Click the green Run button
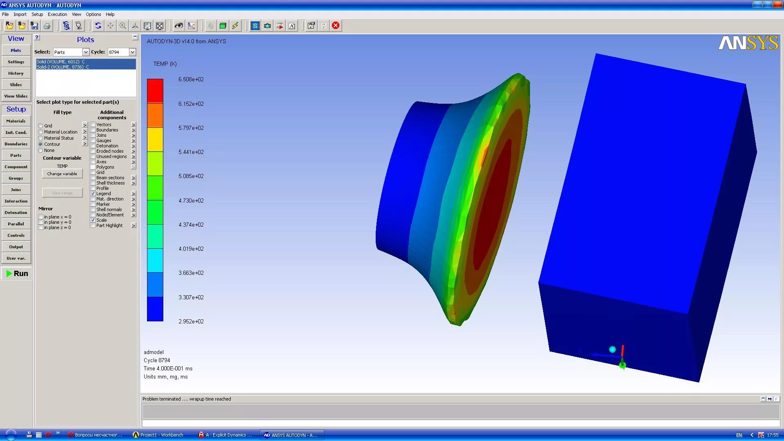Screen dimensions: 784x441 point(16,274)
